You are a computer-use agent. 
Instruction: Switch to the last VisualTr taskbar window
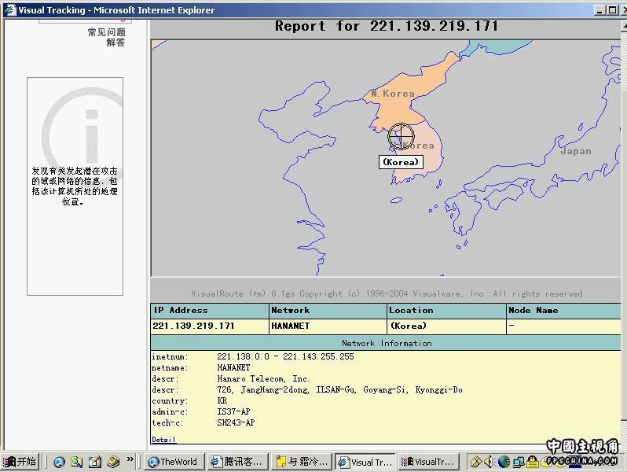pyautogui.click(x=428, y=462)
